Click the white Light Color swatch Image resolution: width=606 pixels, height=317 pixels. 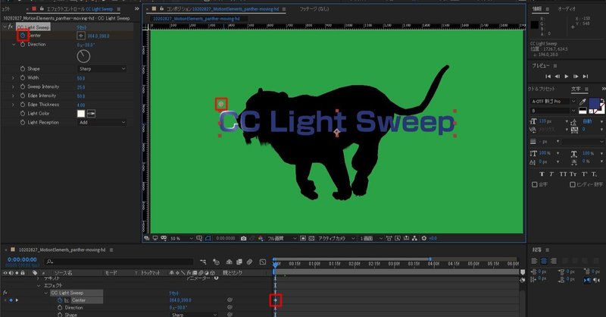point(81,114)
